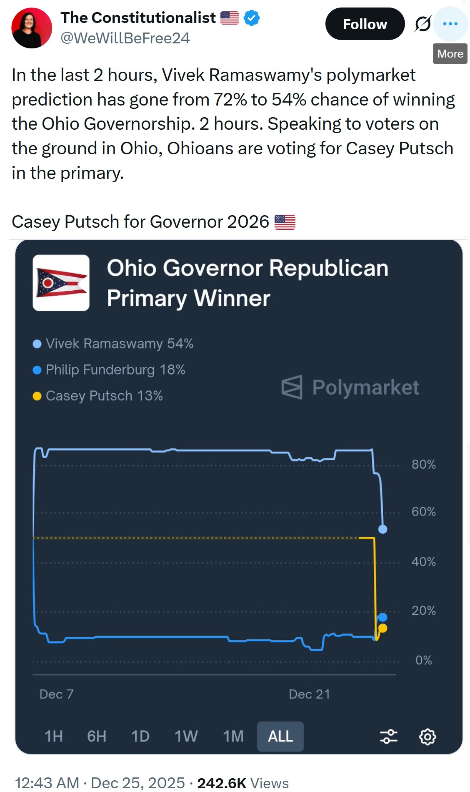Click the blue verified checkmark badge
This screenshot has width=470, height=792.
pos(251,18)
